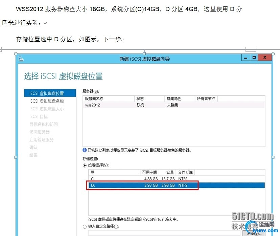Sort servers by 所有者节点 column

click(206, 99)
